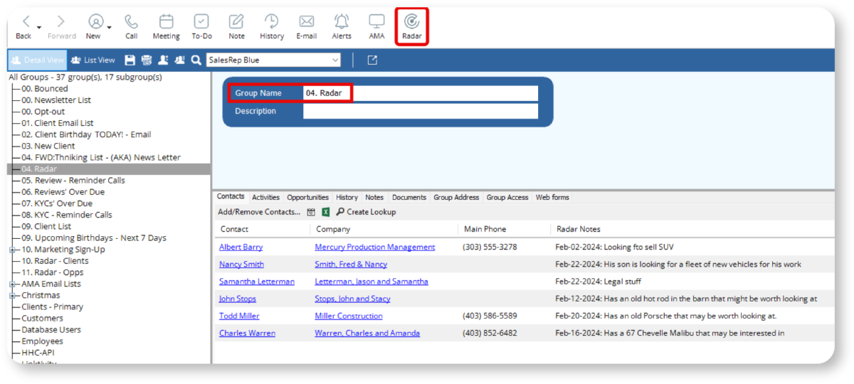Select the 03. New Client group

(48, 146)
